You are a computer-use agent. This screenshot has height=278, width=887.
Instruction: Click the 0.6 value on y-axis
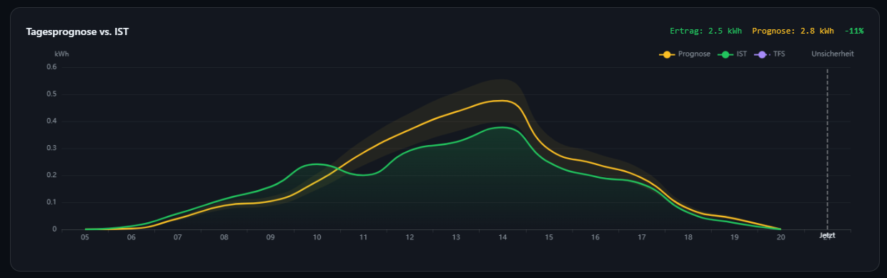point(51,67)
